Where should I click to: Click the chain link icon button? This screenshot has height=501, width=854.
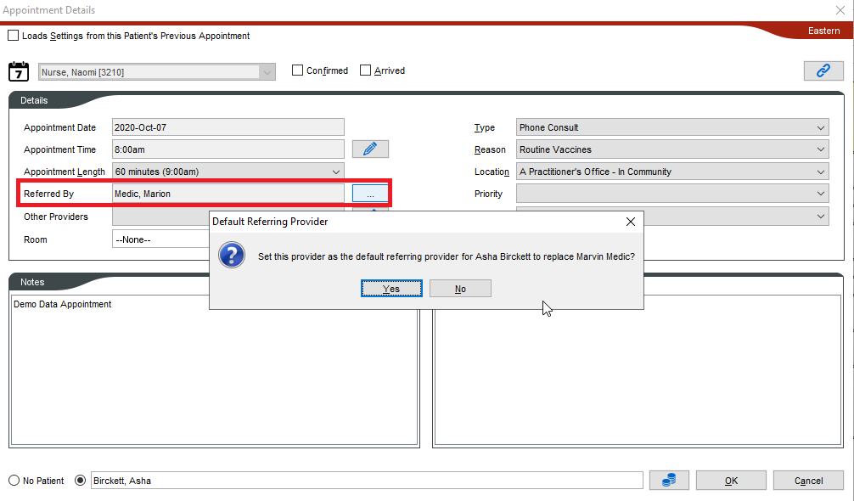point(823,71)
